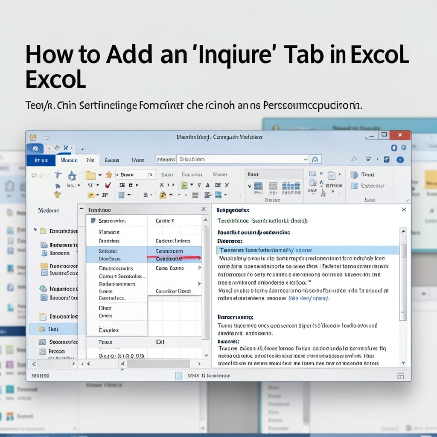
Task: Click the blue house-shaped icon in the ribbon
Action: click(72, 175)
